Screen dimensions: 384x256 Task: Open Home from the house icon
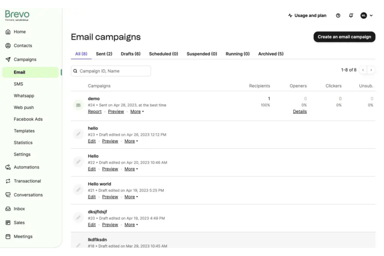tap(8, 32)
